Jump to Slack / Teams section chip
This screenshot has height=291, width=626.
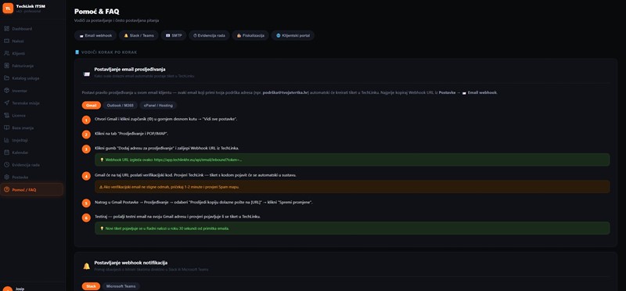pyautogui.click(x=139, y=35)
